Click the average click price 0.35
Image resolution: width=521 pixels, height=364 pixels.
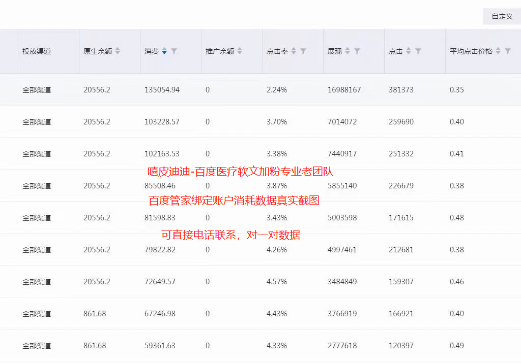click(x=456, y=90)
